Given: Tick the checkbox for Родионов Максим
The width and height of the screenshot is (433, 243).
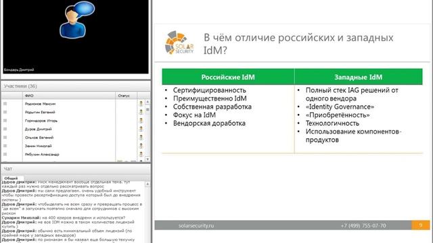Looking at the screenshot, I should pos(5,103).
